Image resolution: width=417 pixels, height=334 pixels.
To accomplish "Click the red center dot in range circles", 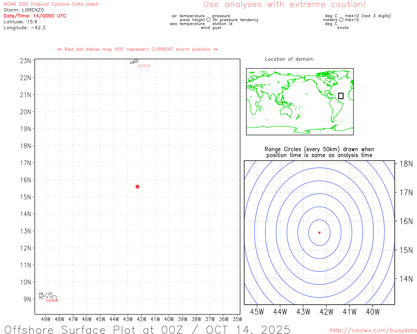I will click(x=319, y=233).
